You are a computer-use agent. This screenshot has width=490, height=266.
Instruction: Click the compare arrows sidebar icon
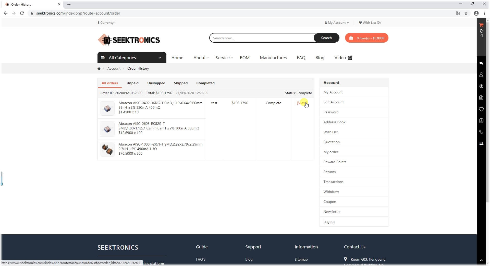pos(481,144)
